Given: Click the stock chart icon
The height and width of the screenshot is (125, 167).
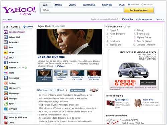Looking at the screenshot, I should point(112,122).
